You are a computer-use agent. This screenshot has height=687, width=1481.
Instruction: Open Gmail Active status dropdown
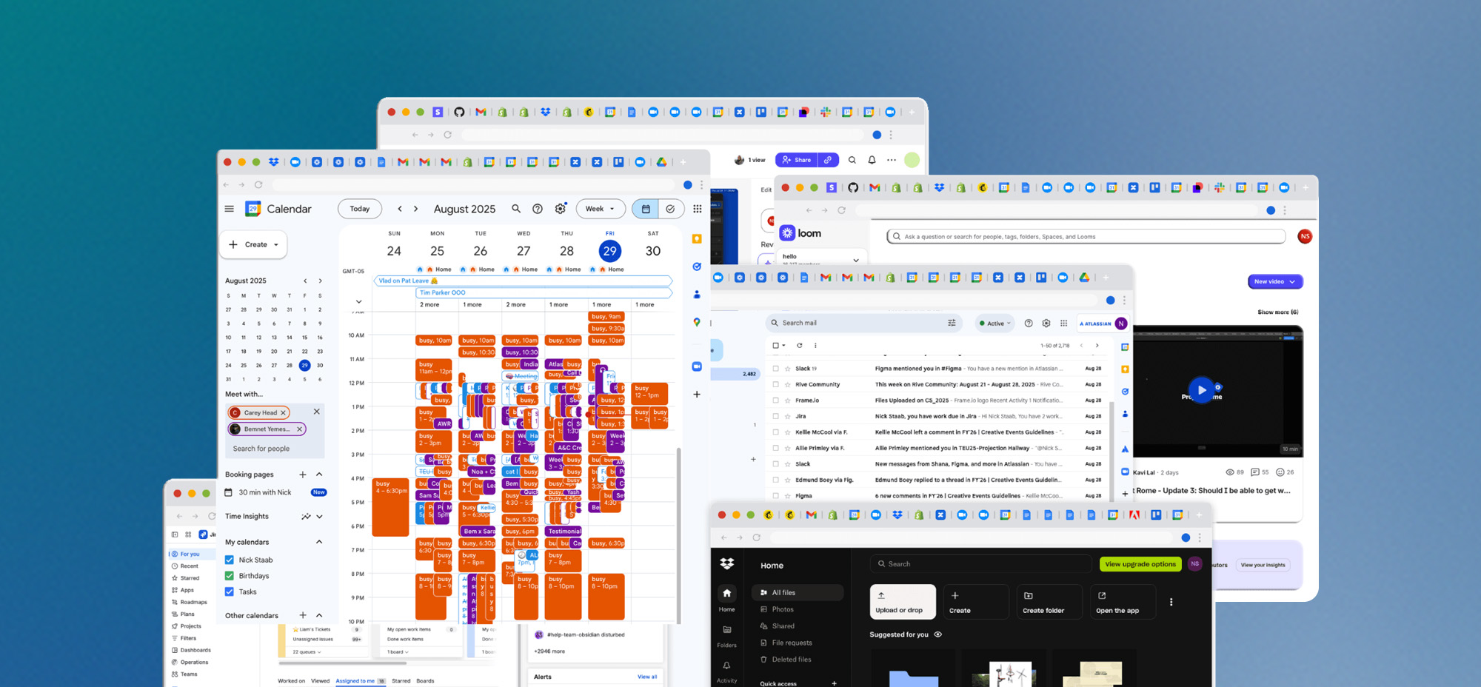click(x=994, y=324)
